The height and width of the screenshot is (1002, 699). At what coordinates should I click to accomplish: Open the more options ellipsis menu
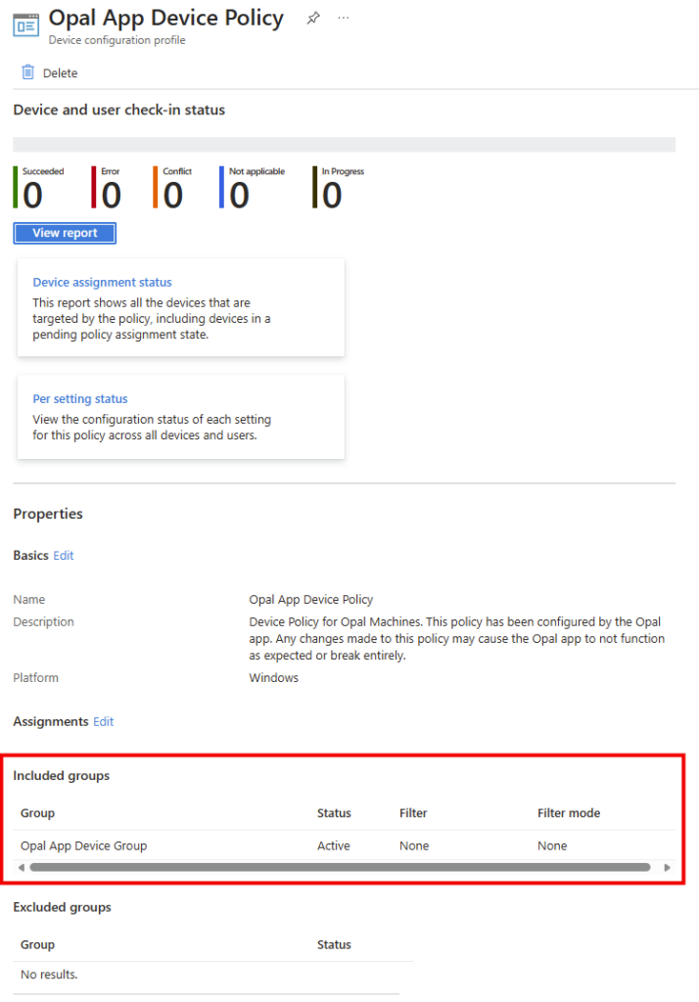click(343, 19)
